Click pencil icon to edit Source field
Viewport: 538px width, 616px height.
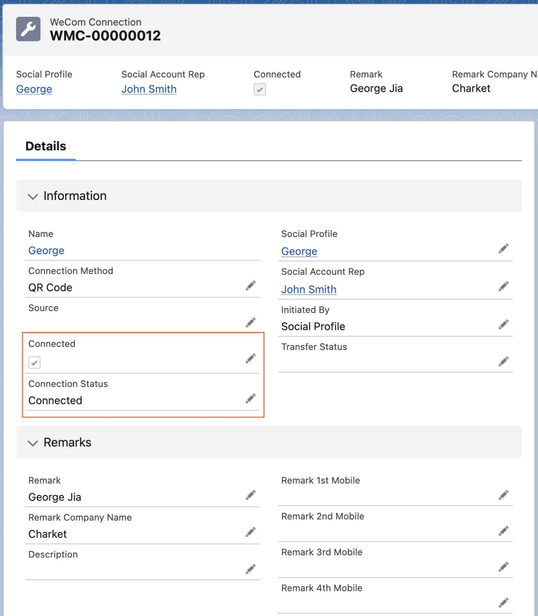[250, 322]
